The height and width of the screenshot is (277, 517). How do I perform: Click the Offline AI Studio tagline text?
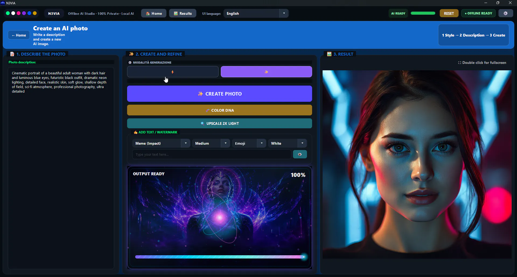click(101, 13)
